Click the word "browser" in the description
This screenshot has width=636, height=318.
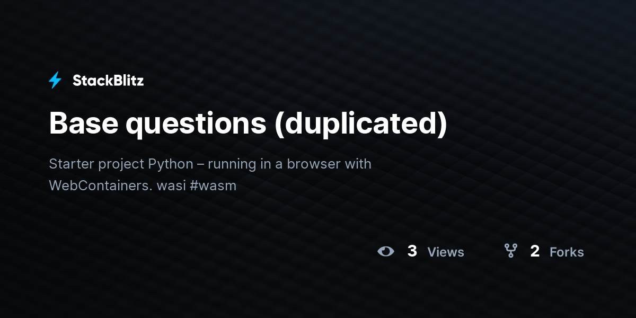(314, 164)
